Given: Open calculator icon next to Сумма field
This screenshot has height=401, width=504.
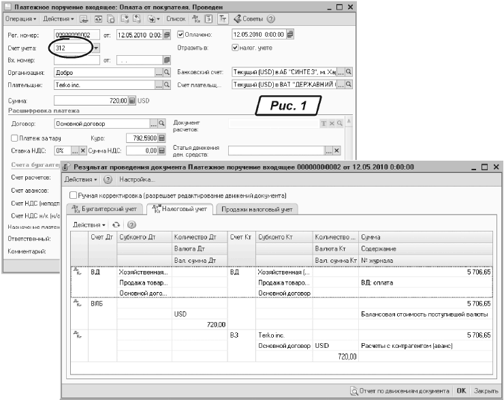Looking at the screenshot, I should (x=132, y=100).
